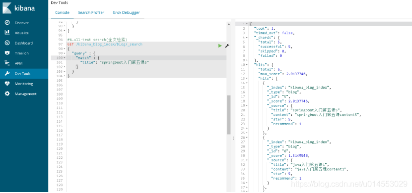Toggle fold marker at editor line 104
The height and width of the screenshot is (193, 412).
click(65, 76)
